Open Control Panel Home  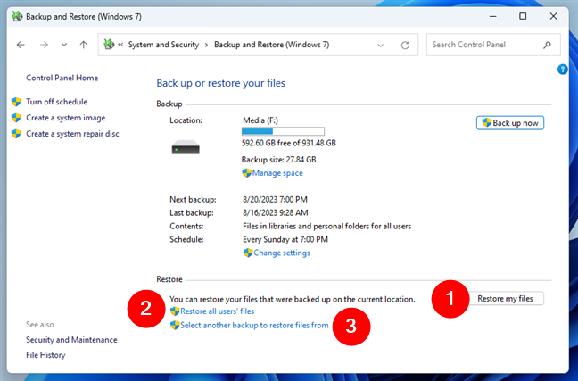click(62, 78)
